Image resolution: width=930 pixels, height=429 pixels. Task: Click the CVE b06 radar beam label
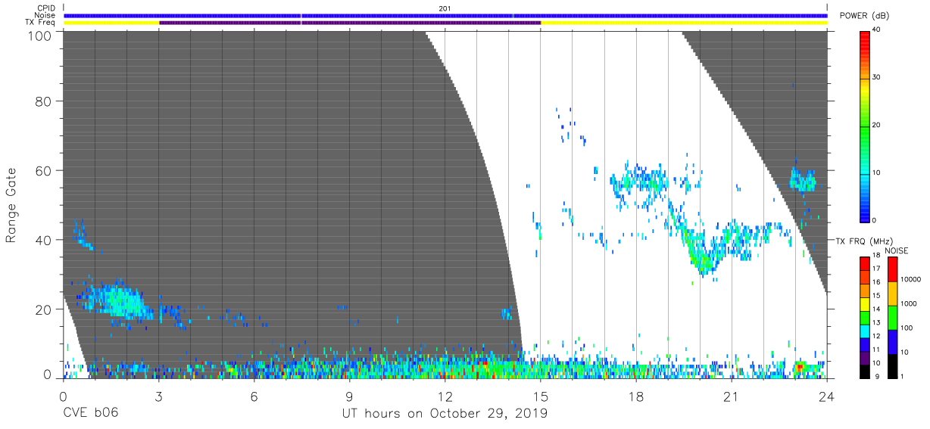[89, 414]
